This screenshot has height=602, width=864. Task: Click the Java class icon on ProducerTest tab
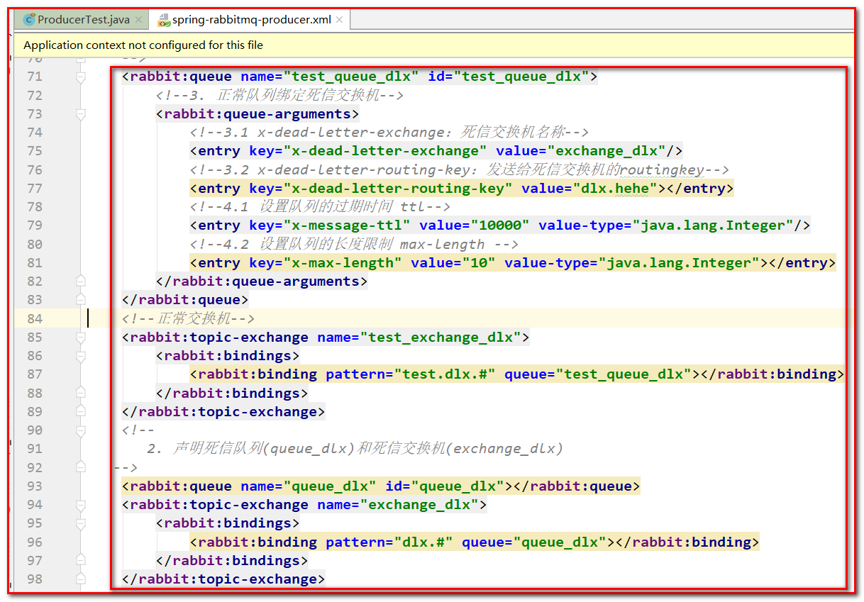[29, 20]
